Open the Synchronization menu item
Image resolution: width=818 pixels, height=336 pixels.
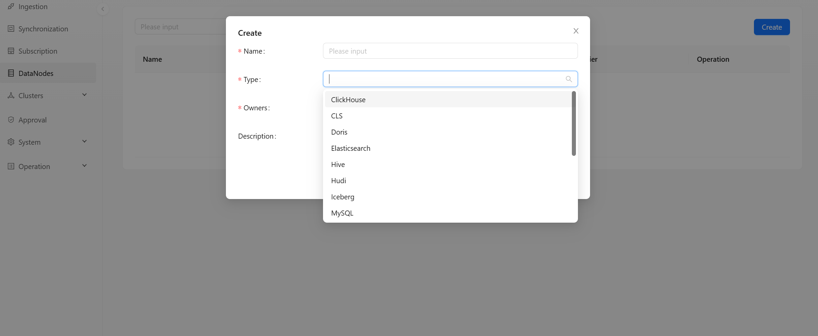[x=43, y=29]
